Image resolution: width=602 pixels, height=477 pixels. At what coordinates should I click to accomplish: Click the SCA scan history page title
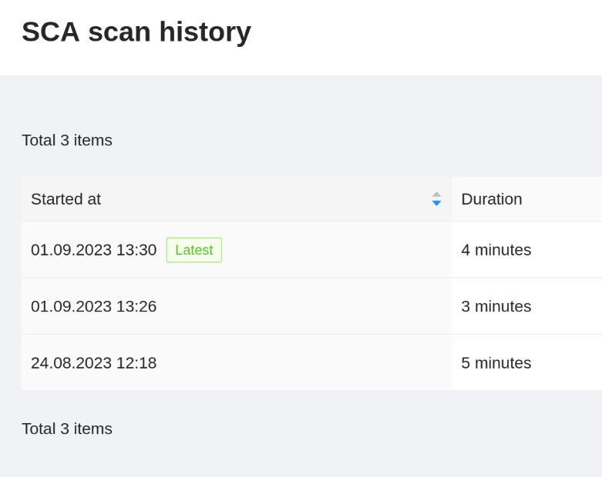tap(136, 32)
